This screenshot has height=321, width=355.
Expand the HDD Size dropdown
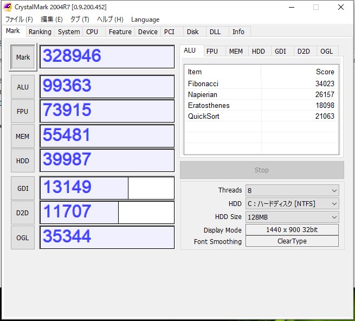292,217
